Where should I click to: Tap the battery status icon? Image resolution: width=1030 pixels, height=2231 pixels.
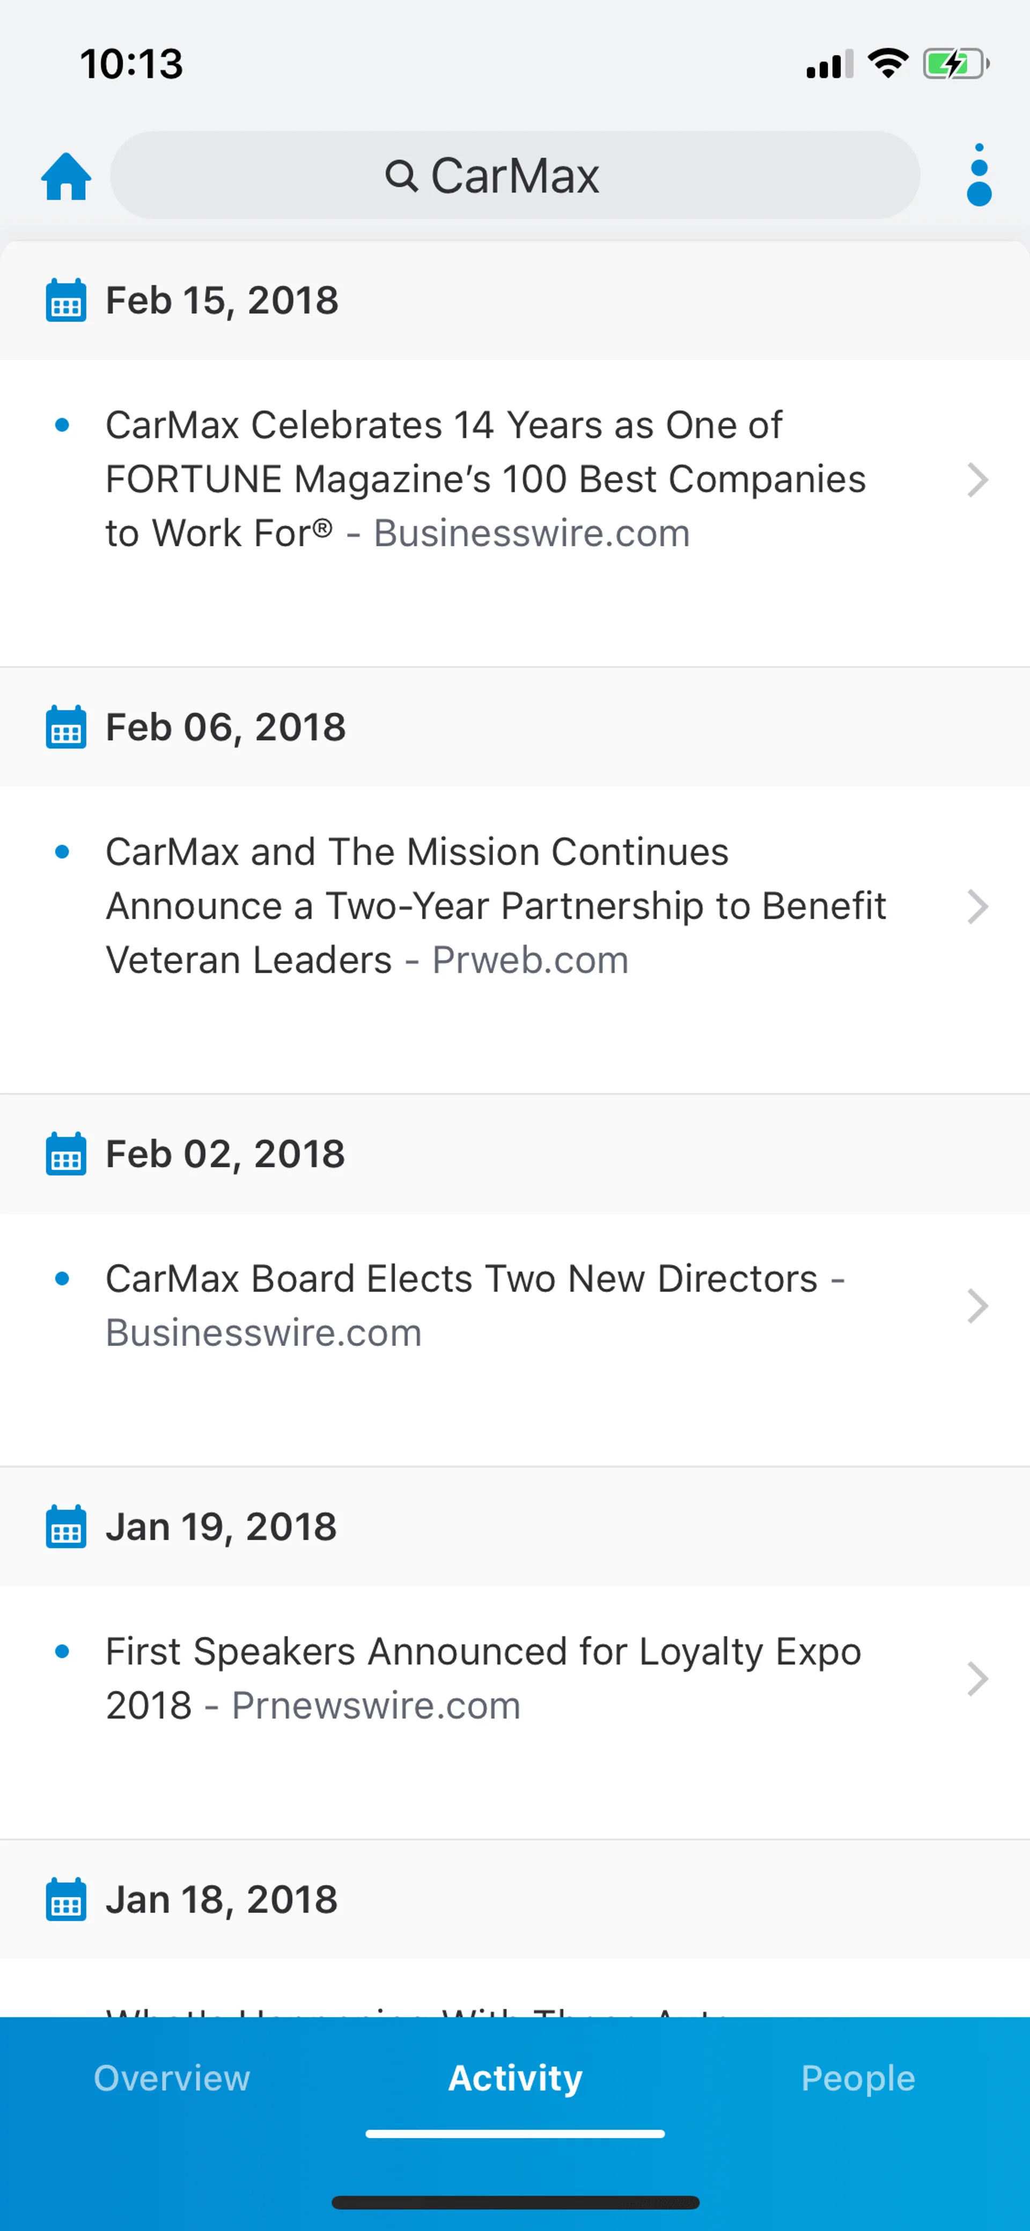(x=955, y=64)
